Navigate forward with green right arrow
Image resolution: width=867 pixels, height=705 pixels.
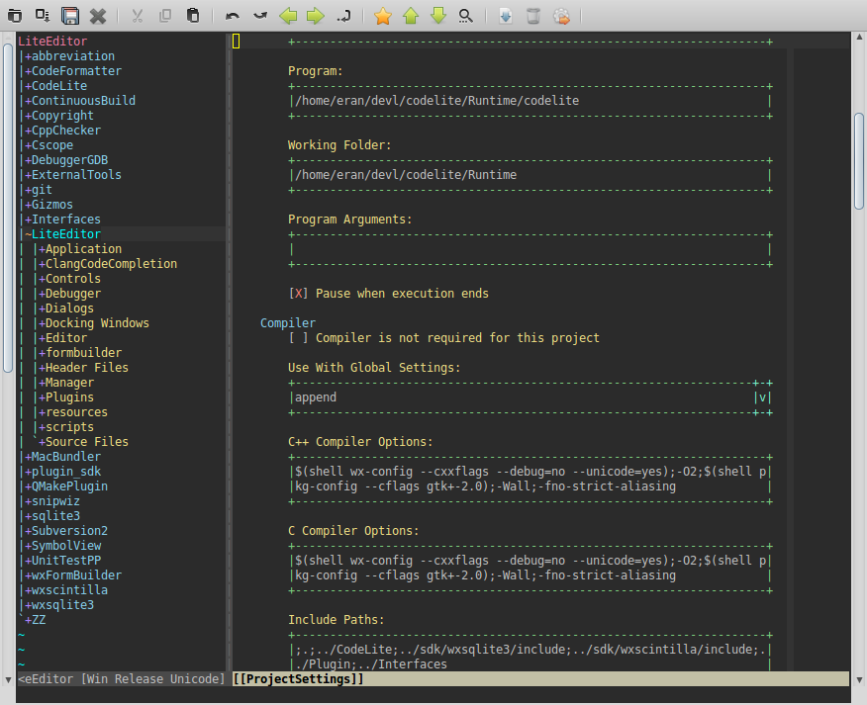316,16
